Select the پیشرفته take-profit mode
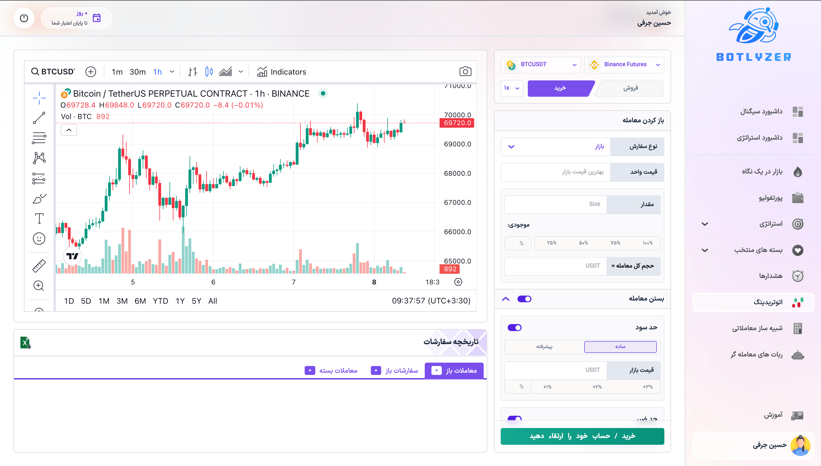 (544, 347)
